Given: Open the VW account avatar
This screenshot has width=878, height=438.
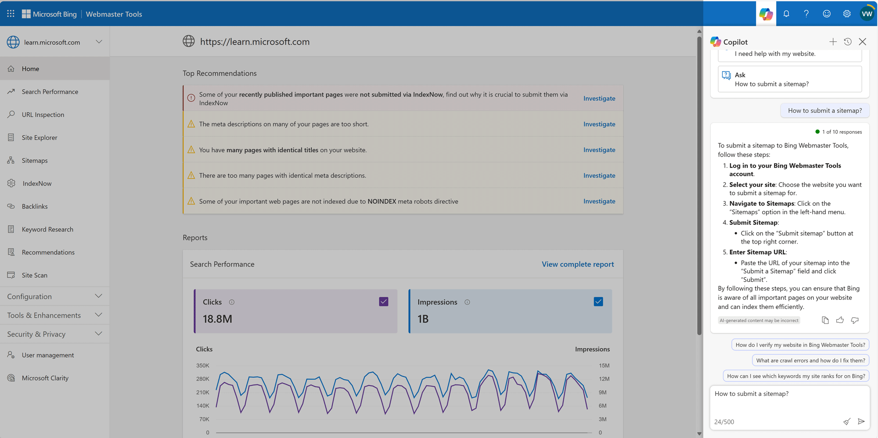Looking at the screenshot, I should pyautogui.click(x=867, y=14).
